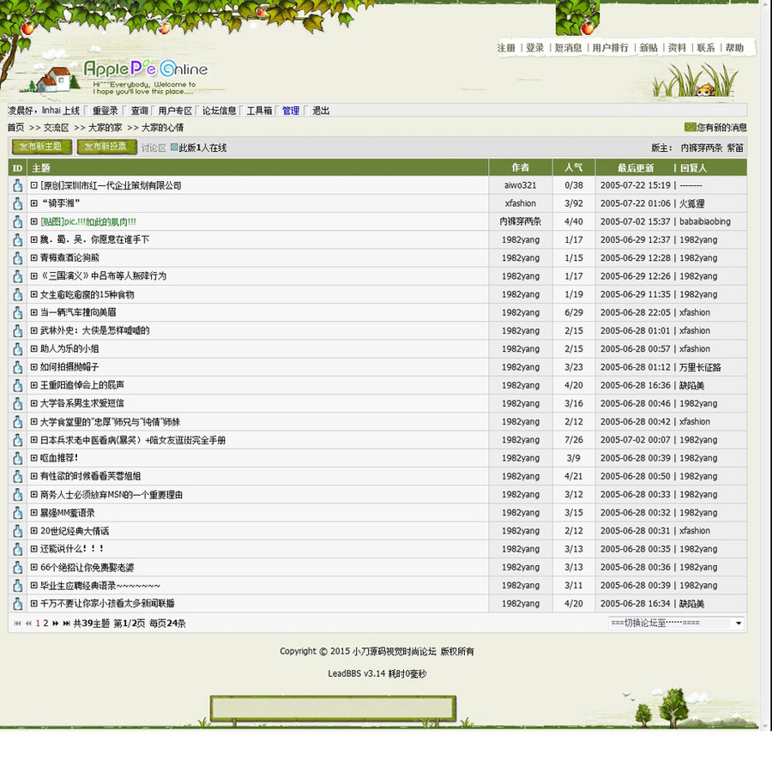Open the 工具箱 toolbox menu item
Screen dimensions: 772x766
[262, 110]
